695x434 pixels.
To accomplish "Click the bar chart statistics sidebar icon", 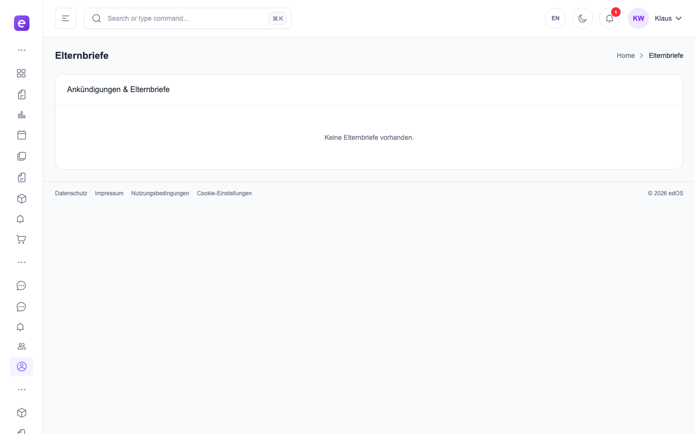I will [x=21, y=115].
